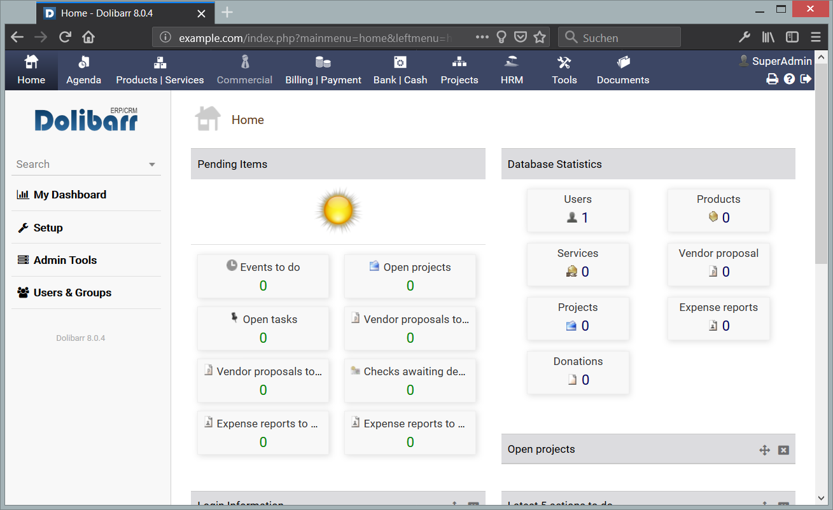Open Open projects pending box

pyautogui.click(x=410, y=277)
